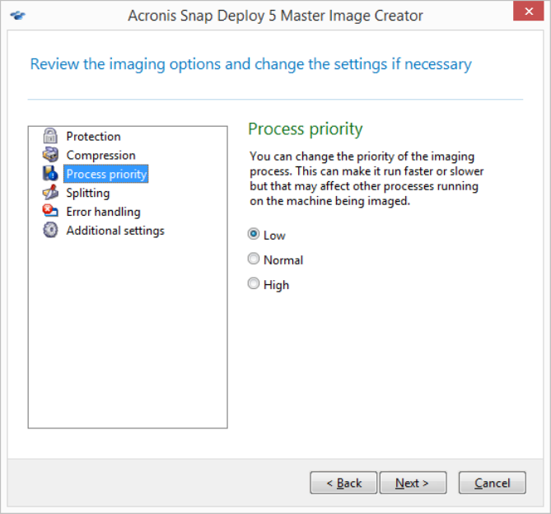
Task: Select the Error handling item
Action: point(103,212)
